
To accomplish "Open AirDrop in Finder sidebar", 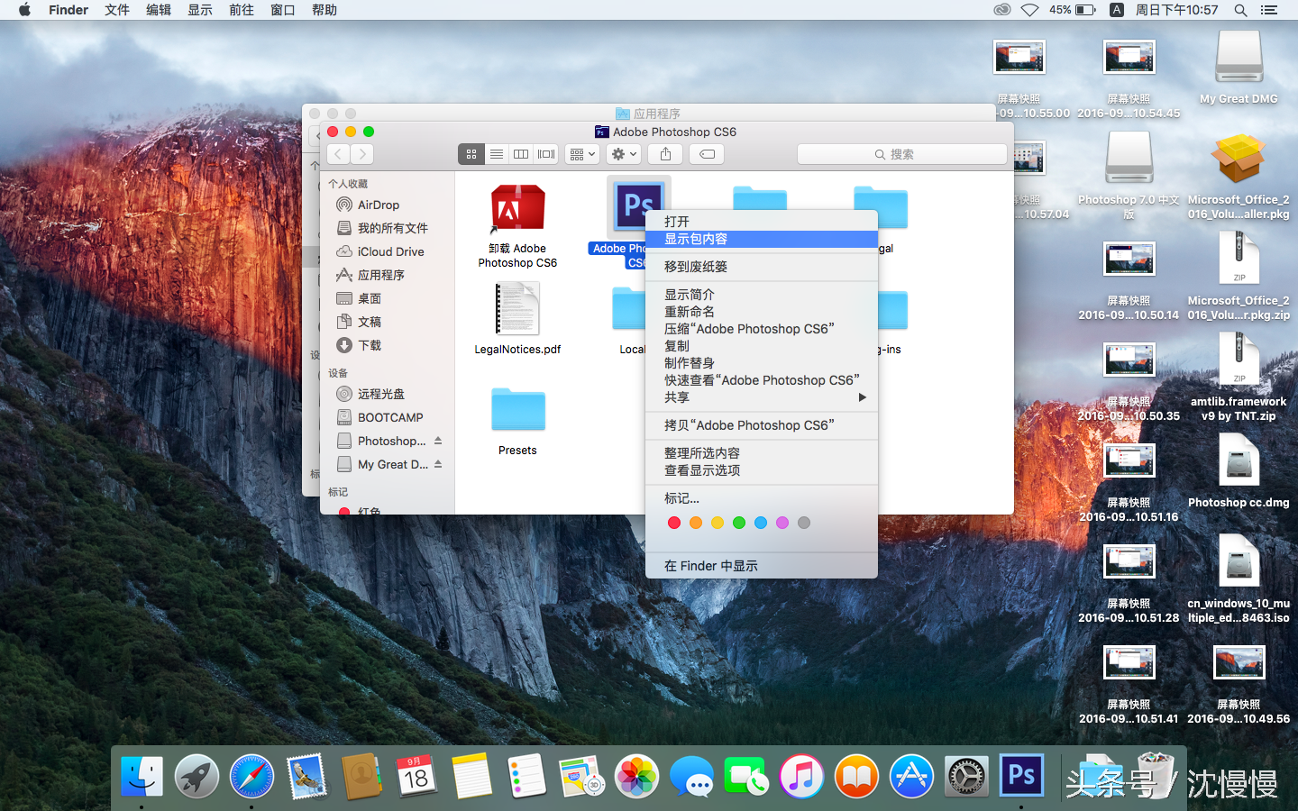I will [x=379, y=205].
